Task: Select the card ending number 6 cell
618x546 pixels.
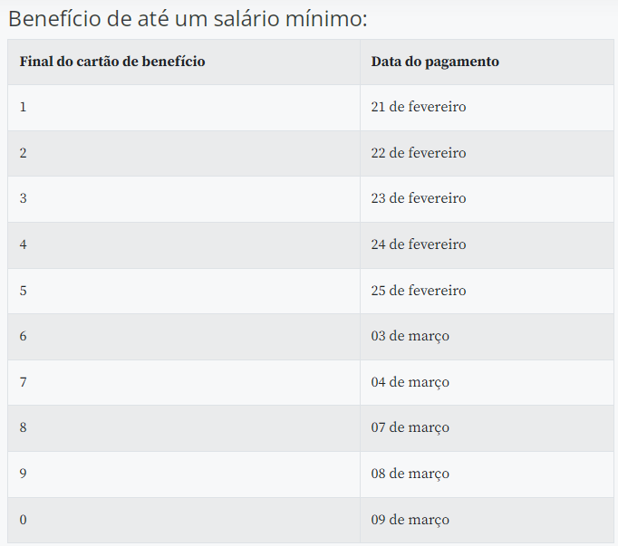Action: pos(24,336)
